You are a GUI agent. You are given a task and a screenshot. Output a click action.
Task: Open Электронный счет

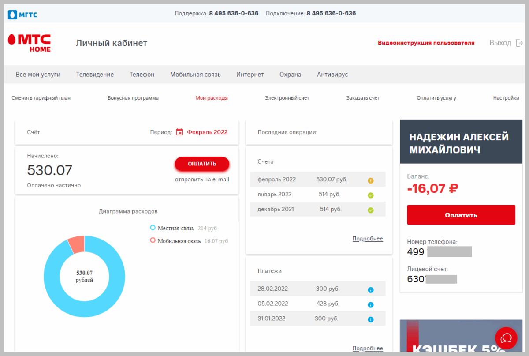pos(287,98)
